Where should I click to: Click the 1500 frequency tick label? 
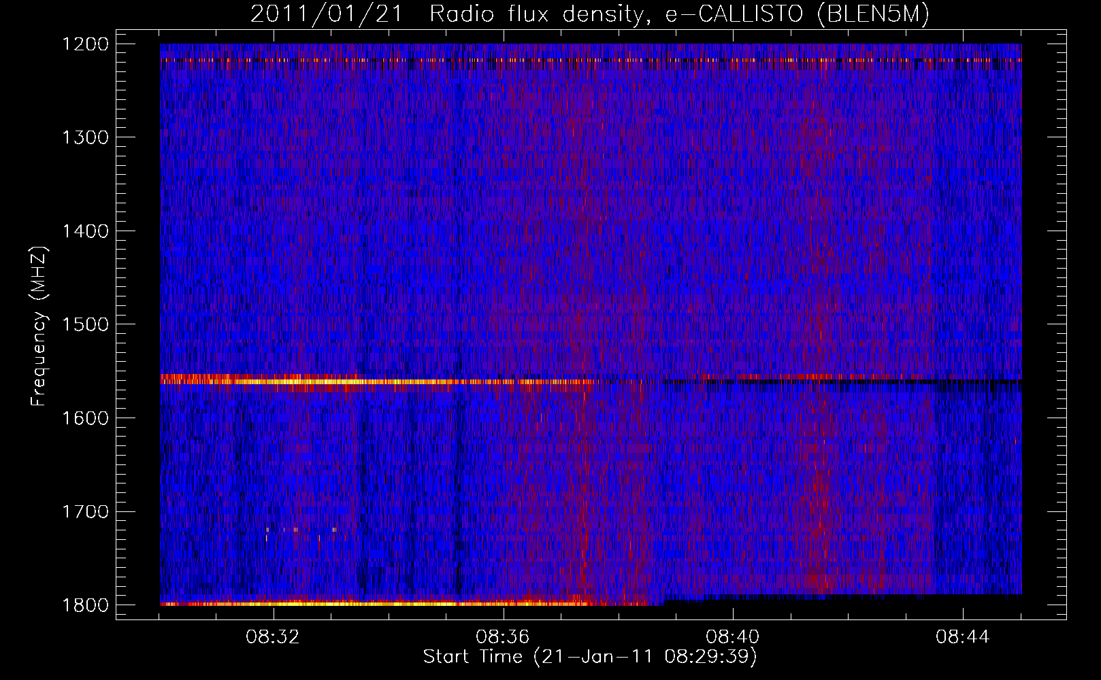pos(86,324)
